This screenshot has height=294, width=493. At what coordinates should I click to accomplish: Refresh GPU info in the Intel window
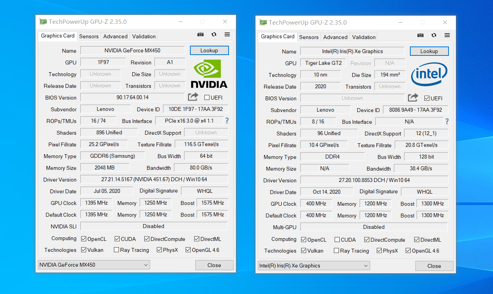[434, 35]
